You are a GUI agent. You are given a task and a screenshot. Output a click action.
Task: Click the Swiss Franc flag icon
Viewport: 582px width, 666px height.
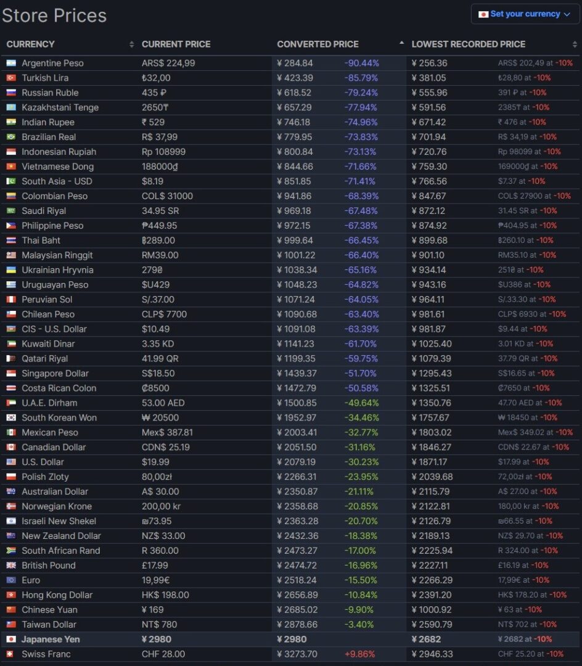pyautogui.click(x=10, y=654)
